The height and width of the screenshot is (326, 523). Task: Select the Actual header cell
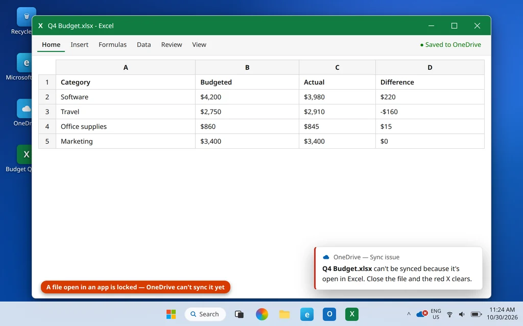coord(337,82)
